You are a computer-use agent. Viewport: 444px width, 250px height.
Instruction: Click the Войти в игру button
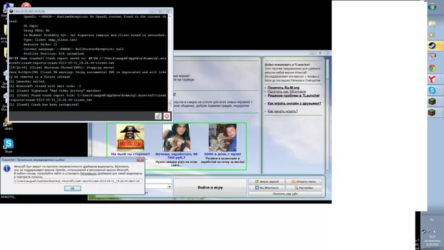(x=210, y=187)
